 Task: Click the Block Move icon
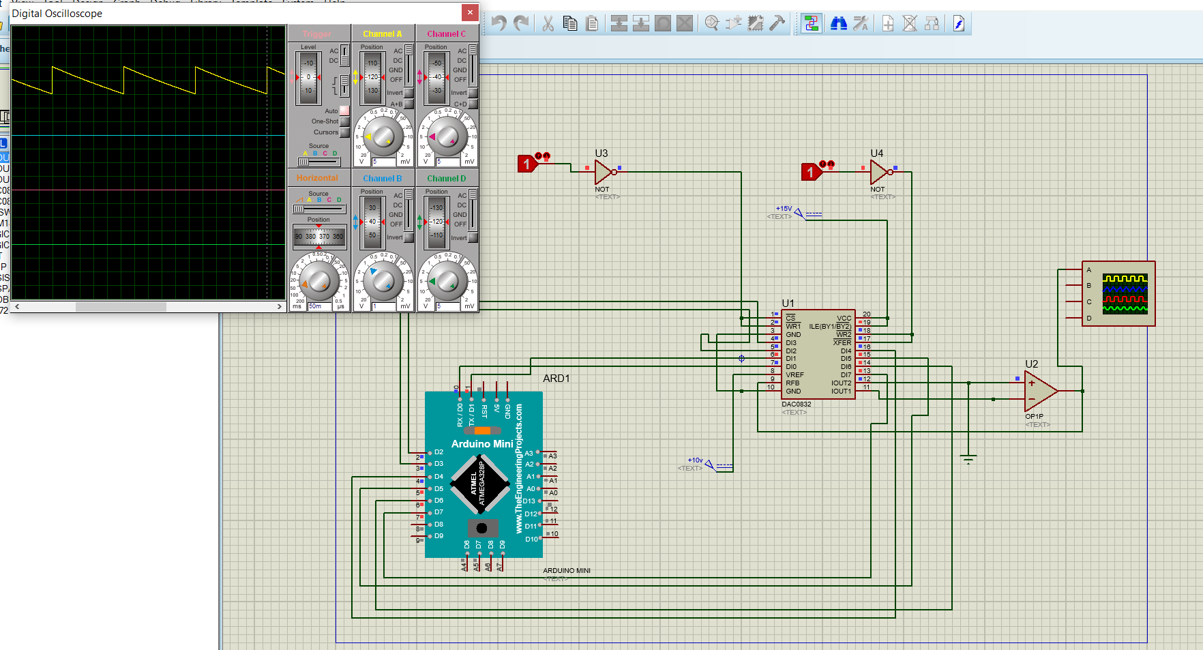[641, 24]
